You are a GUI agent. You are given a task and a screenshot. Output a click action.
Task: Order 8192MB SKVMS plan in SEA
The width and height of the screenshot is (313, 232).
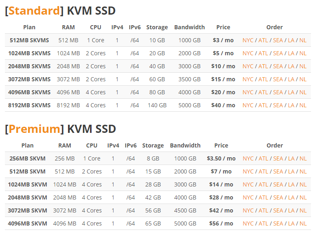278,105
